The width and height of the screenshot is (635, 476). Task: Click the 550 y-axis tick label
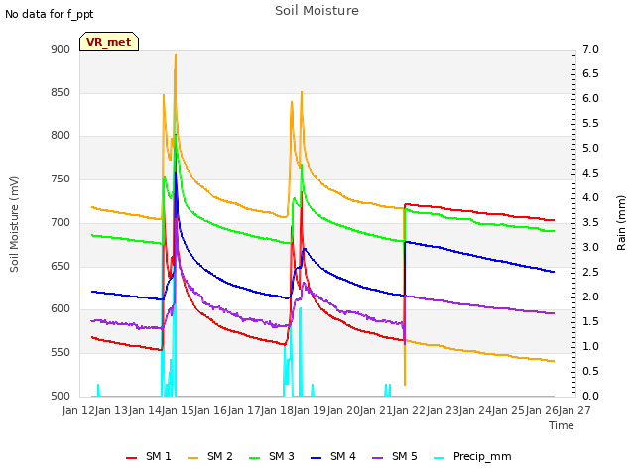(x=61, y=353)
